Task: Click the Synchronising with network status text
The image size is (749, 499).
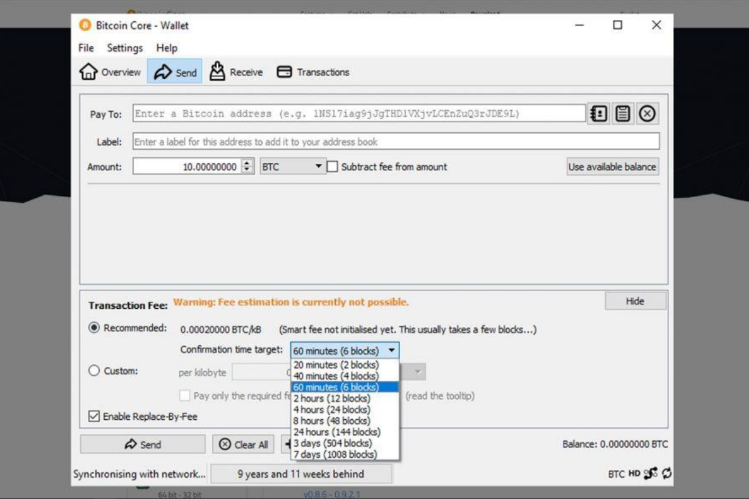Action: tap(139, 474)
